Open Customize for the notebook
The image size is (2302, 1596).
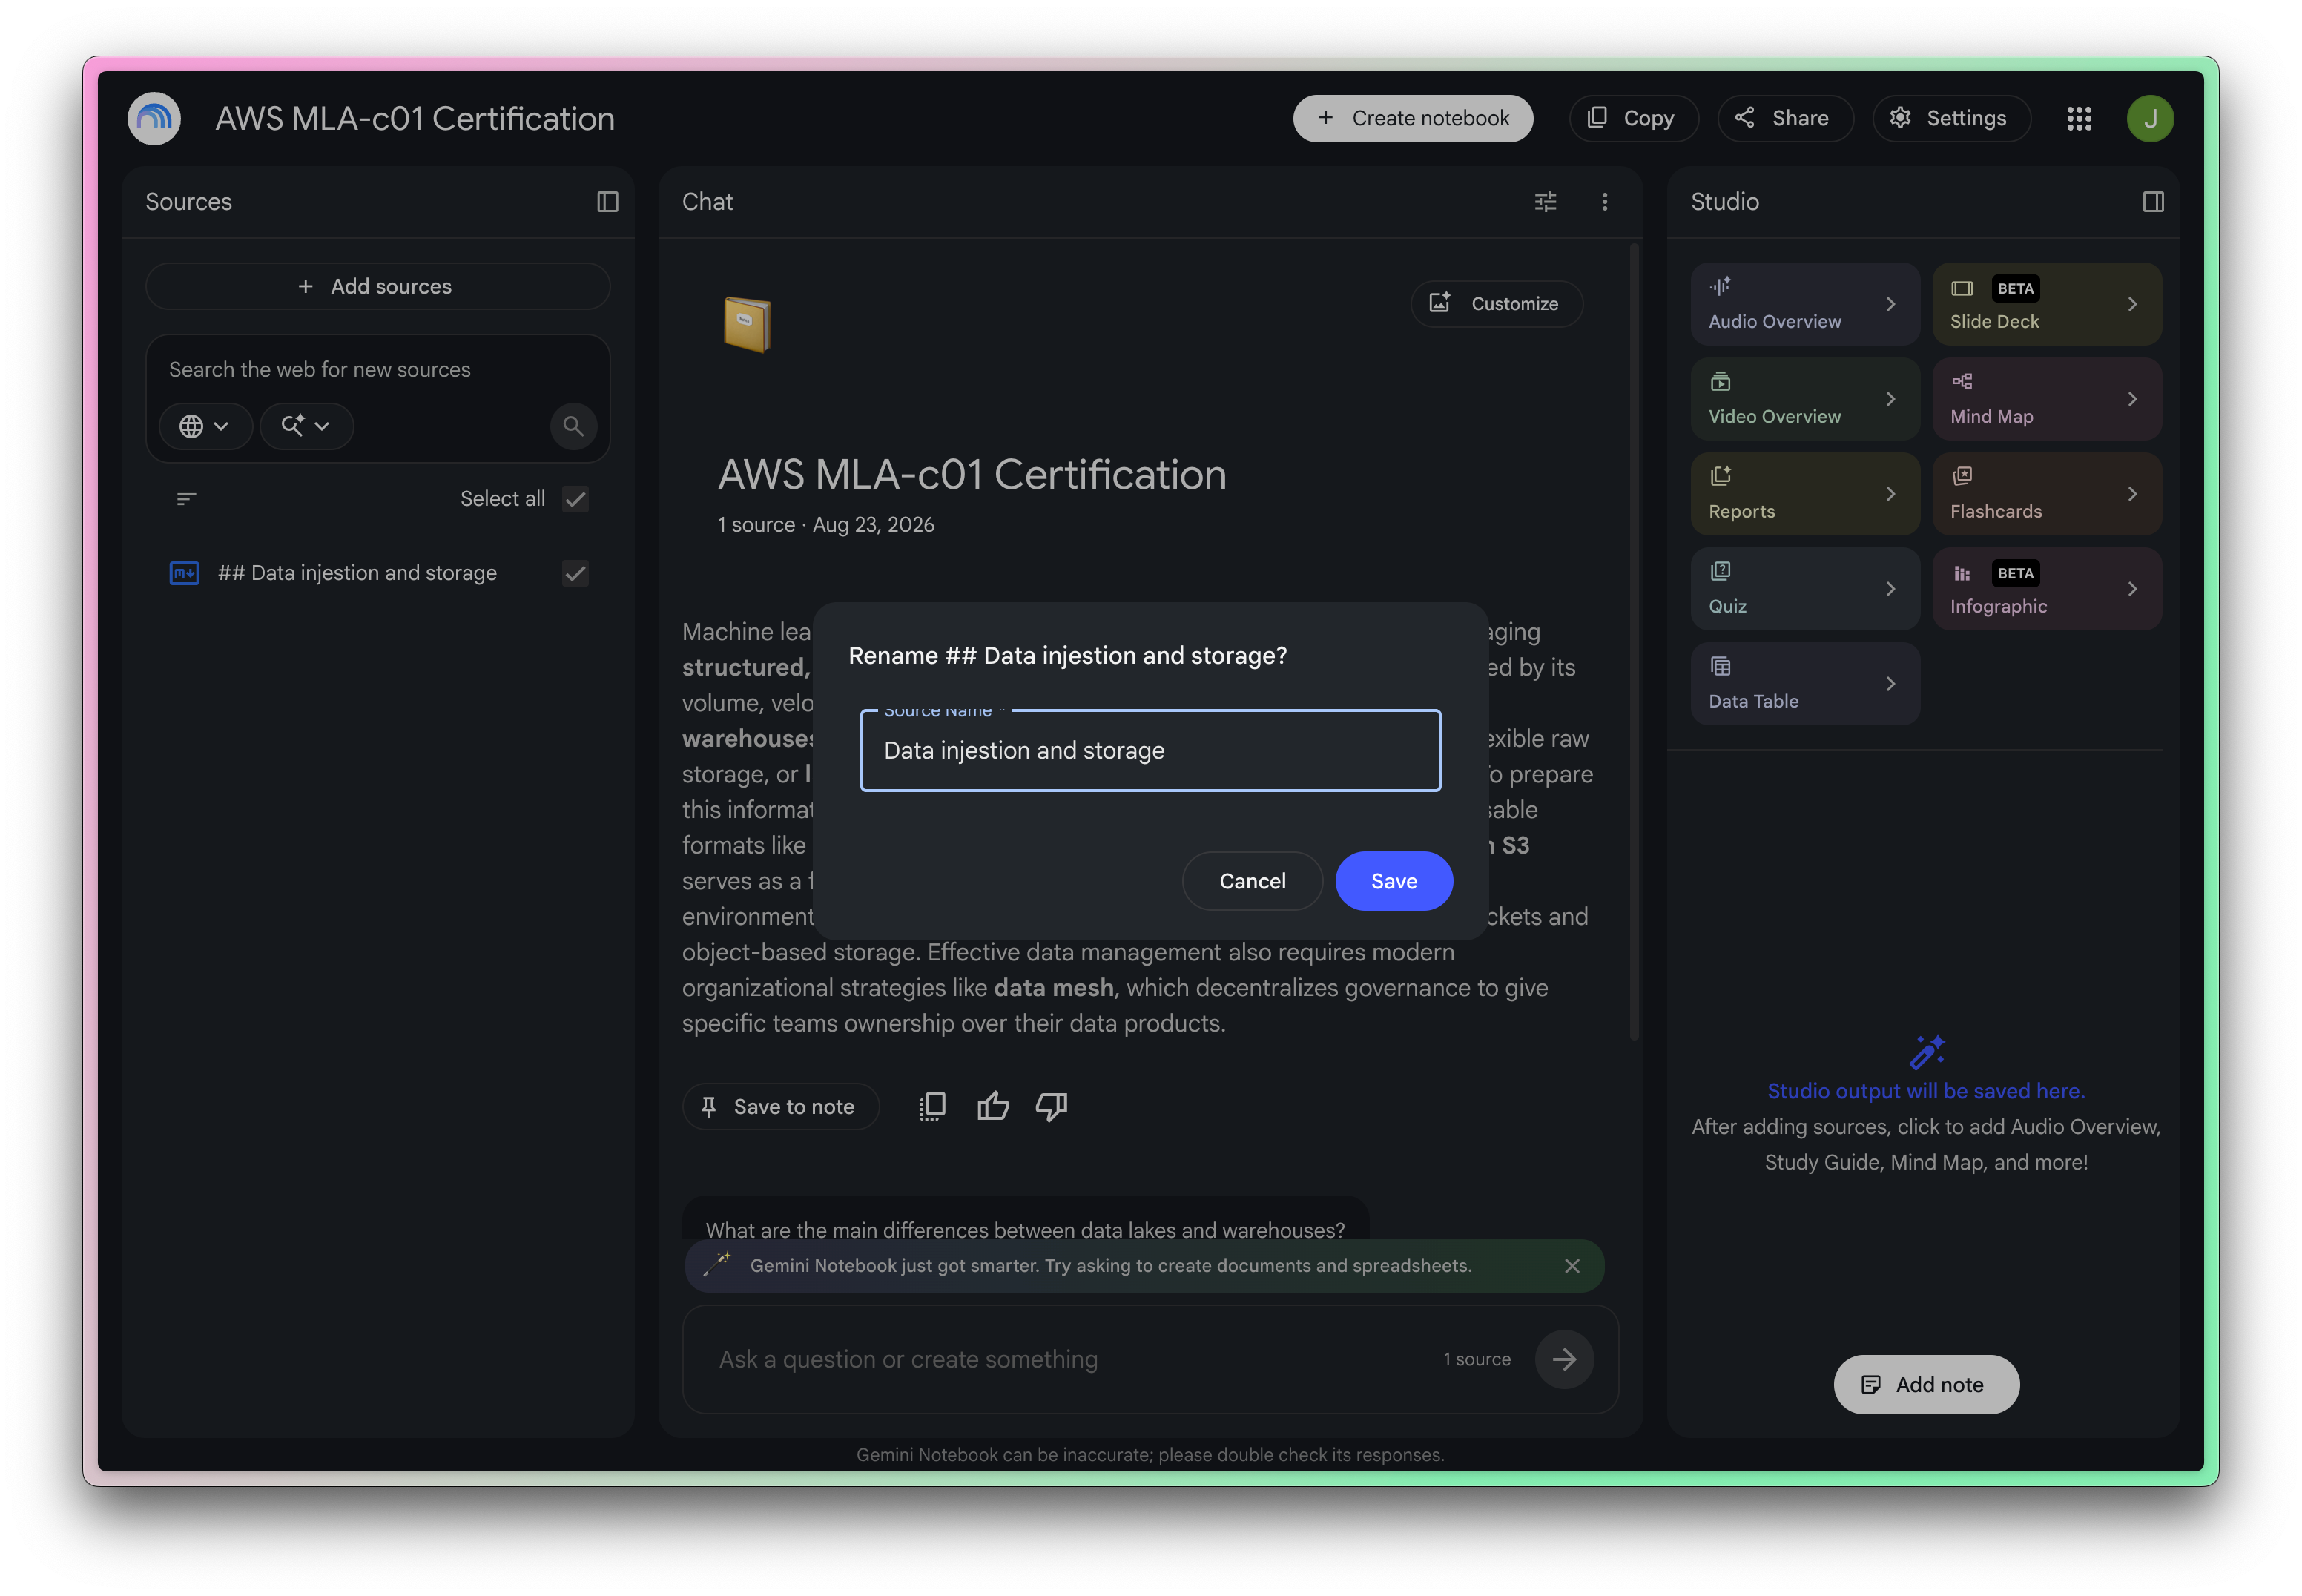(x=1496, y=304)
